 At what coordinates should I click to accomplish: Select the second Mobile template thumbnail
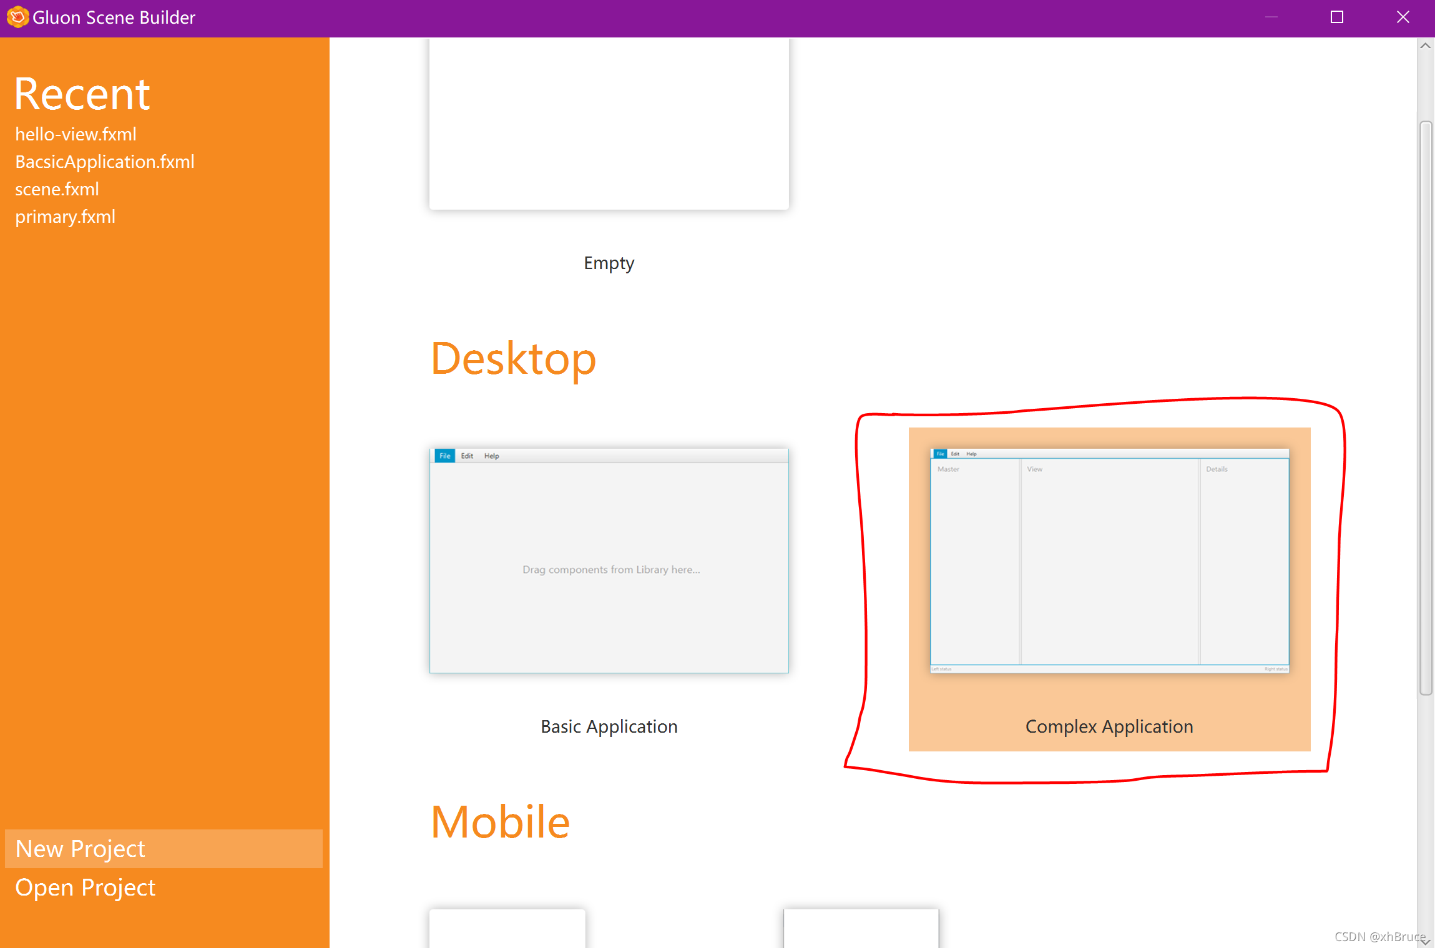click(861, 929)
